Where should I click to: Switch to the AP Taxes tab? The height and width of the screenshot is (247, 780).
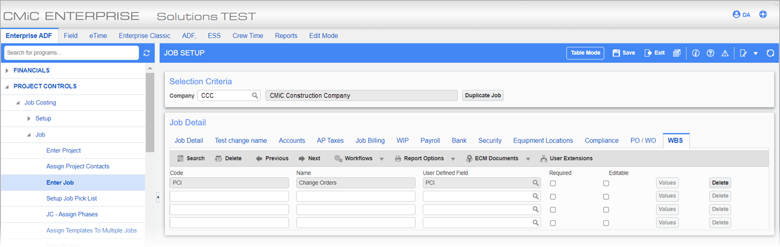330,140
